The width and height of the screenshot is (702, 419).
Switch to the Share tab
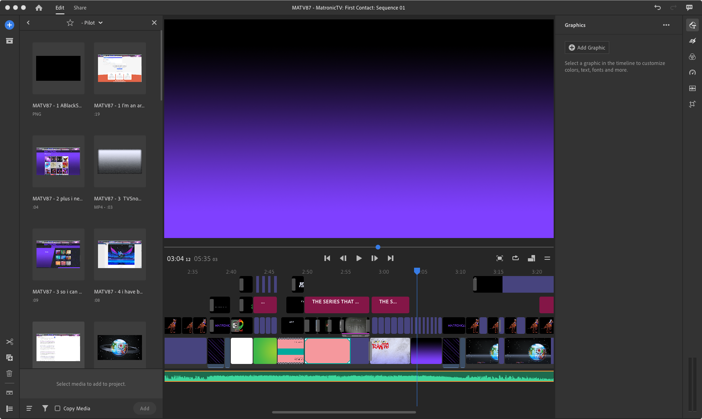pyautogui.click(x=80, y=8)
